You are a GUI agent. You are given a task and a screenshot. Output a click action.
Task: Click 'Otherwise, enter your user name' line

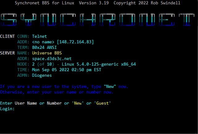[x=57, y=92]
